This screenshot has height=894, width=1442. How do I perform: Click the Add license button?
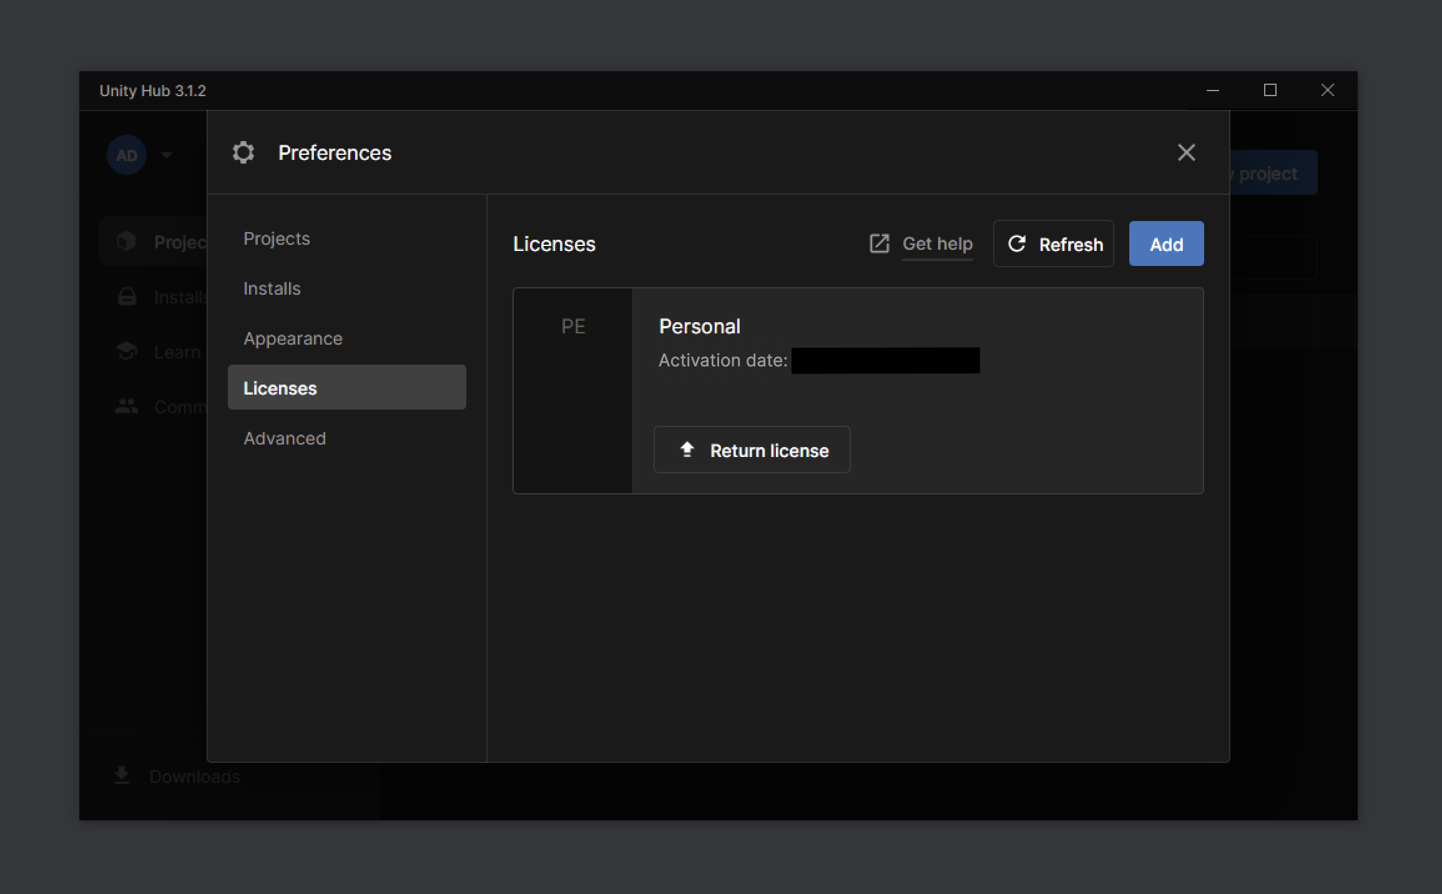coord(1166,244)
